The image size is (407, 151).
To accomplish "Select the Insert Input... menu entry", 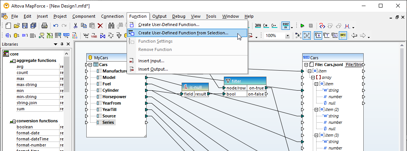I will point(151,61).
